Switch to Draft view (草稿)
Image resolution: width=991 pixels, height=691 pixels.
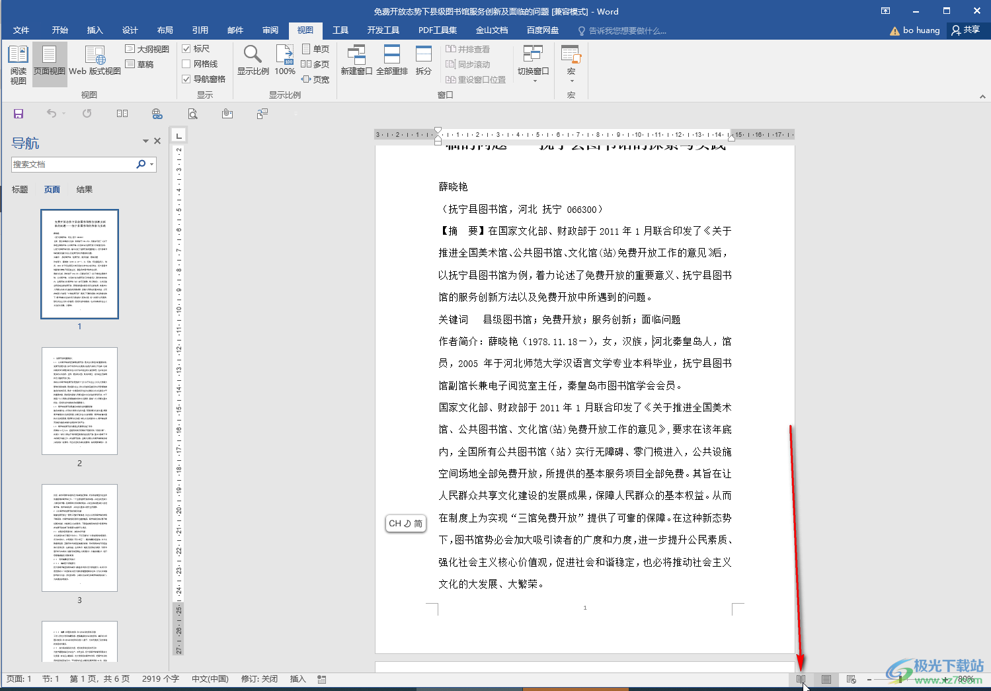(139, 64)
